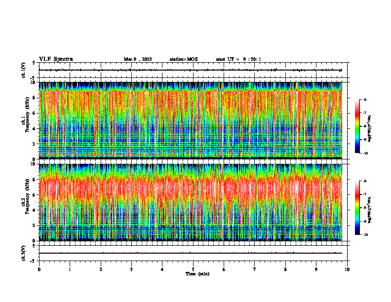Click the "-6" label on ch.1 color scale
The width and height of the screenshot is (391, 302).
[364, 99]
